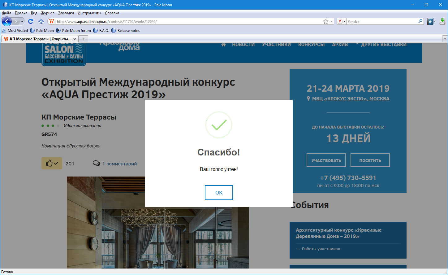
Task: Open the back/forward history dropdown
Action: (22, 21)
